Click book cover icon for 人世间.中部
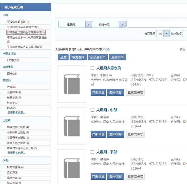 [72, 126]
